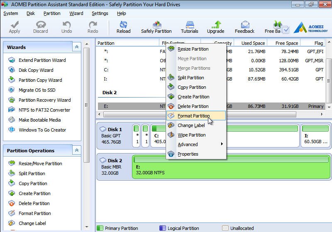Choose Wipe Partition from context menu
This screenshot has height=232, width=332.
point(196,135)
